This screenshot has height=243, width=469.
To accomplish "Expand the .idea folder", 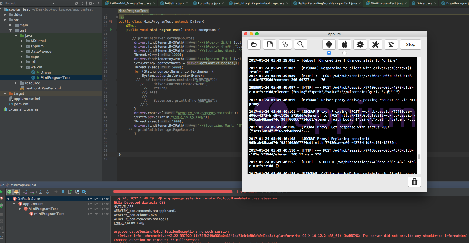I will pyautogui.click(x=5, y=14).
